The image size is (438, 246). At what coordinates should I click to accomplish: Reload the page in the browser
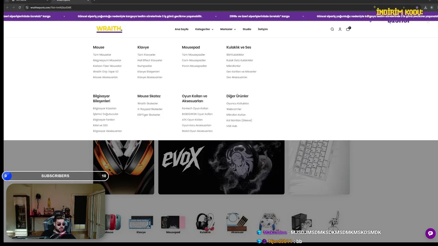[20, 8]
